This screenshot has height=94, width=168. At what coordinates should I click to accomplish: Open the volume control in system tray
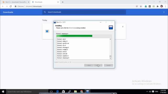pos(150,92)
